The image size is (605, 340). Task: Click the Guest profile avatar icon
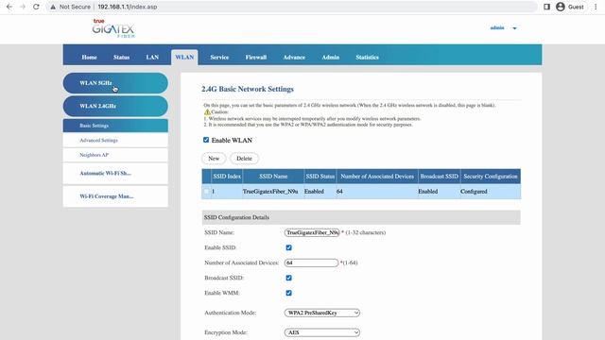pyautogui.click(x=561, y=7)
